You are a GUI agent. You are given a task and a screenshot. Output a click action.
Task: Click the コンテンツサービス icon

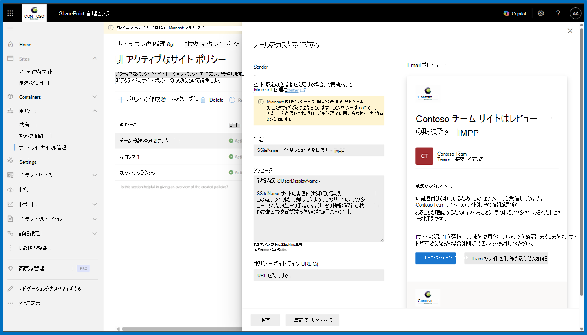pyautogui.click(x=11, y=175)
